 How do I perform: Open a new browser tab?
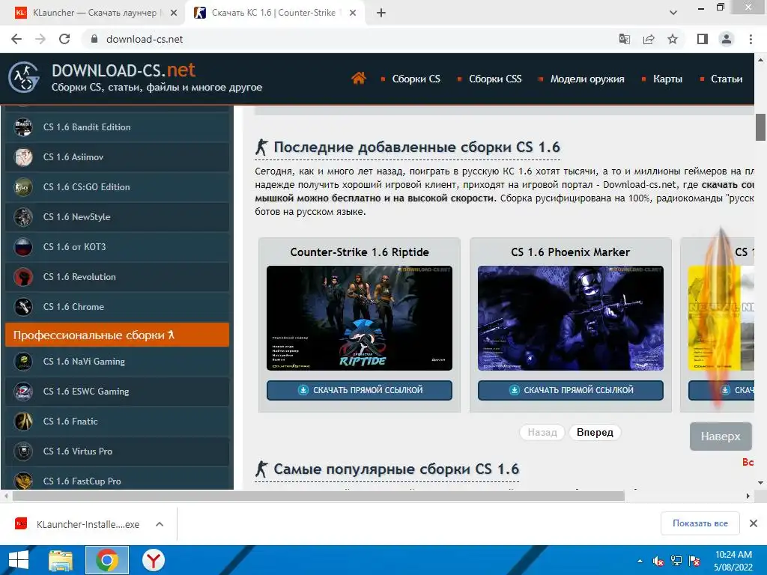pyautogui.click(x=381, y=13)
